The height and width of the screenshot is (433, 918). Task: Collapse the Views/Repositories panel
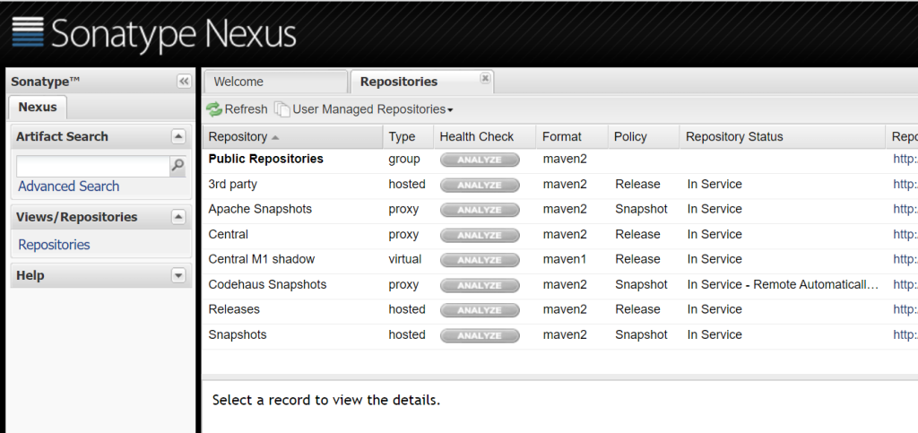[x=178, y=217]
